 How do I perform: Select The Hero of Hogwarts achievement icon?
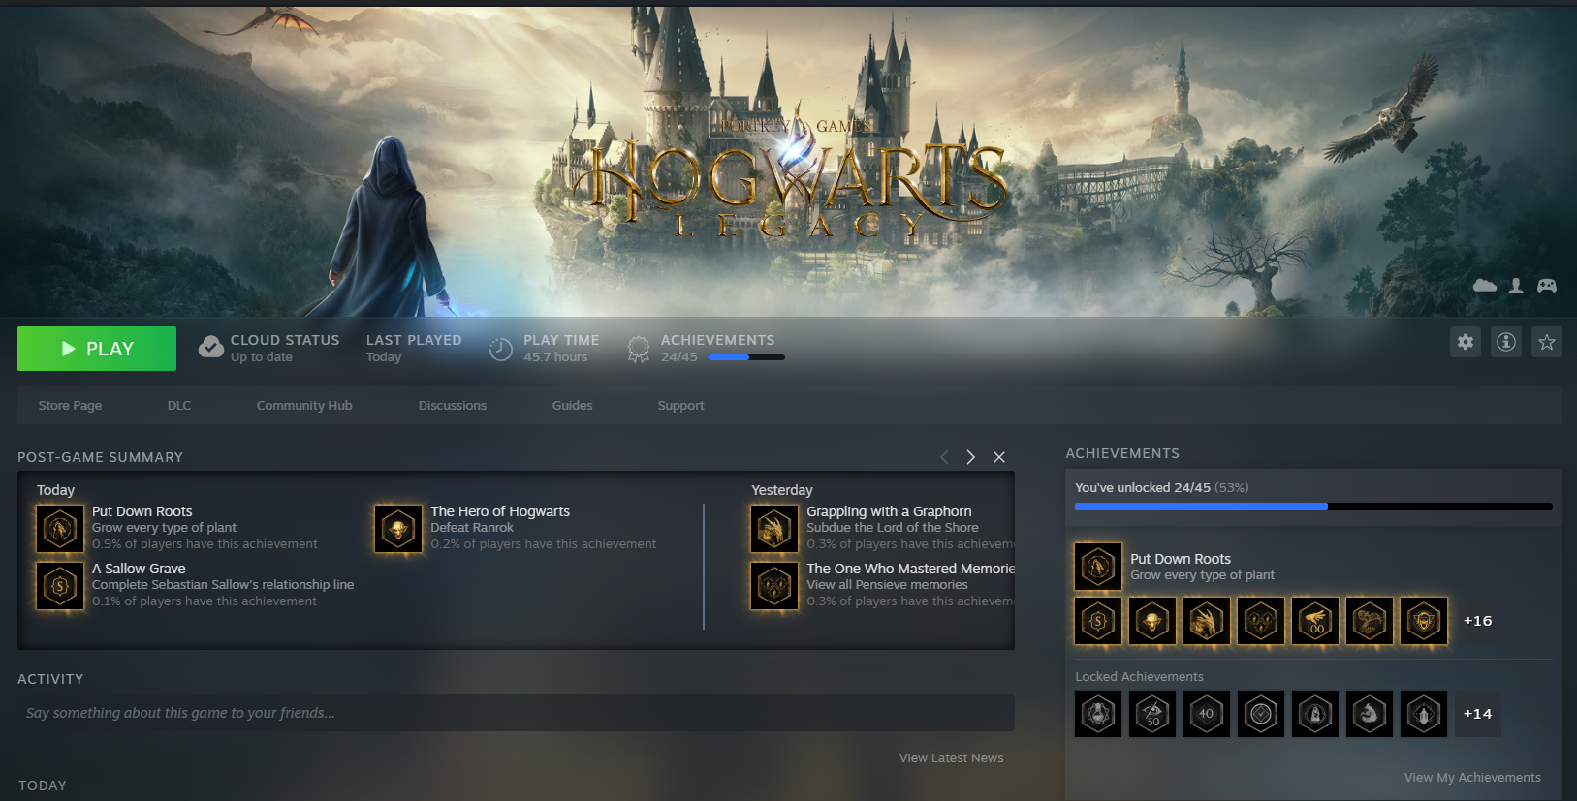398,529
